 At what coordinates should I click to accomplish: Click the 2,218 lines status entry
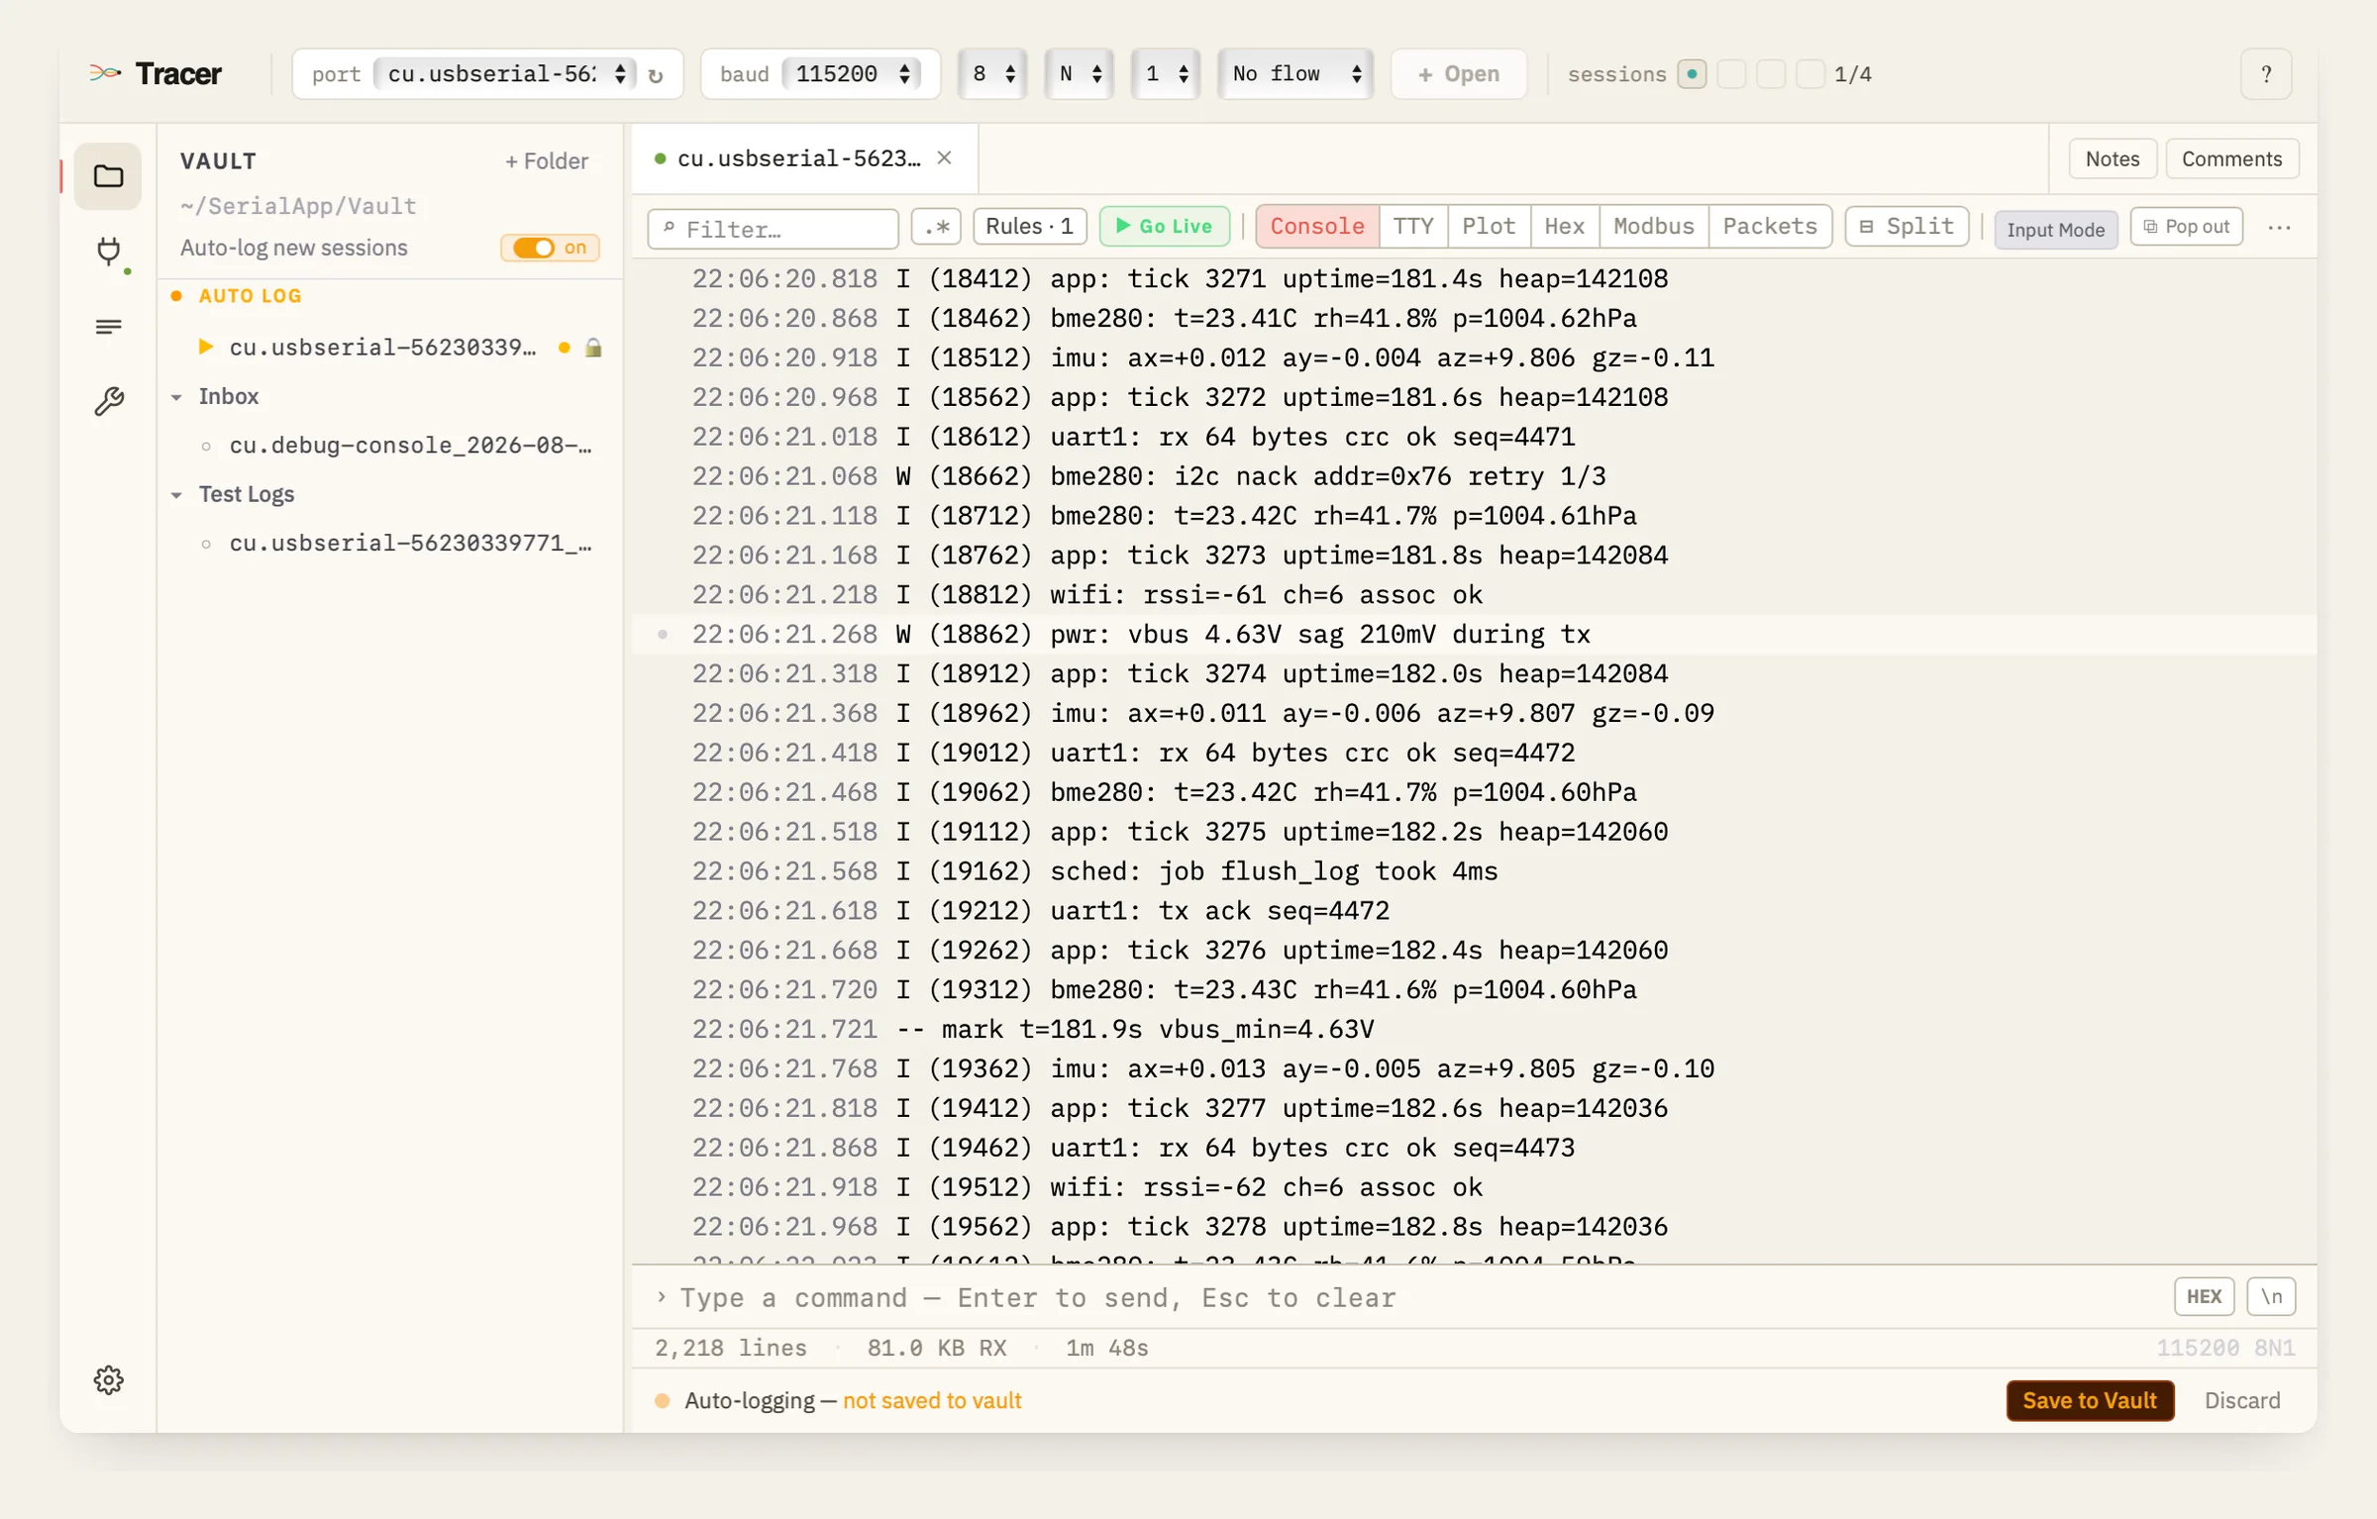pyautogui.click(x=731, y=1349)
